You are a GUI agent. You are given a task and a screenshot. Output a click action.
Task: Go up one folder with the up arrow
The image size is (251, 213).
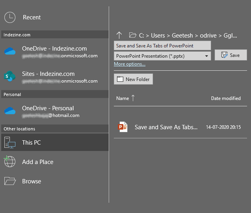coord(119,35)
